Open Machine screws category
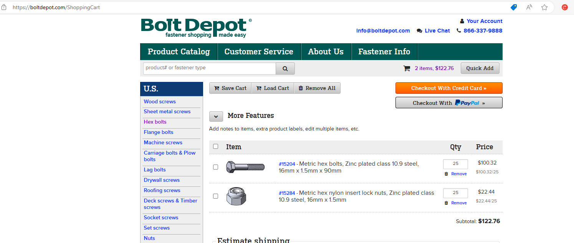This screenshot has height=243, width=574. (x=163, y=142)
